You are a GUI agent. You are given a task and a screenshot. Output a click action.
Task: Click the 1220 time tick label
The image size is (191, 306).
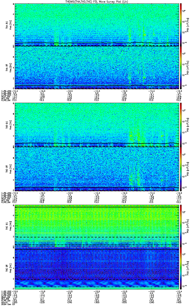point(42,302)
